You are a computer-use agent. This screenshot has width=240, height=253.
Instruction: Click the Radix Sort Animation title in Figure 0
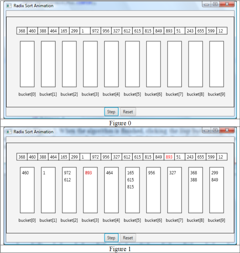pos(33,6)
